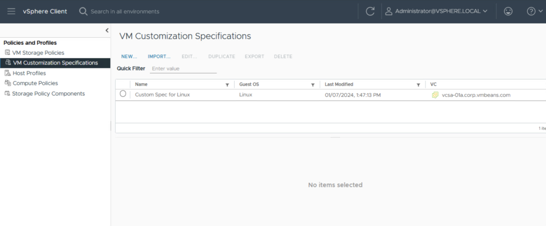Open the help question mark menu
Image resolution: width=546 pixels, height=226 pixels.
click(534, 11)
